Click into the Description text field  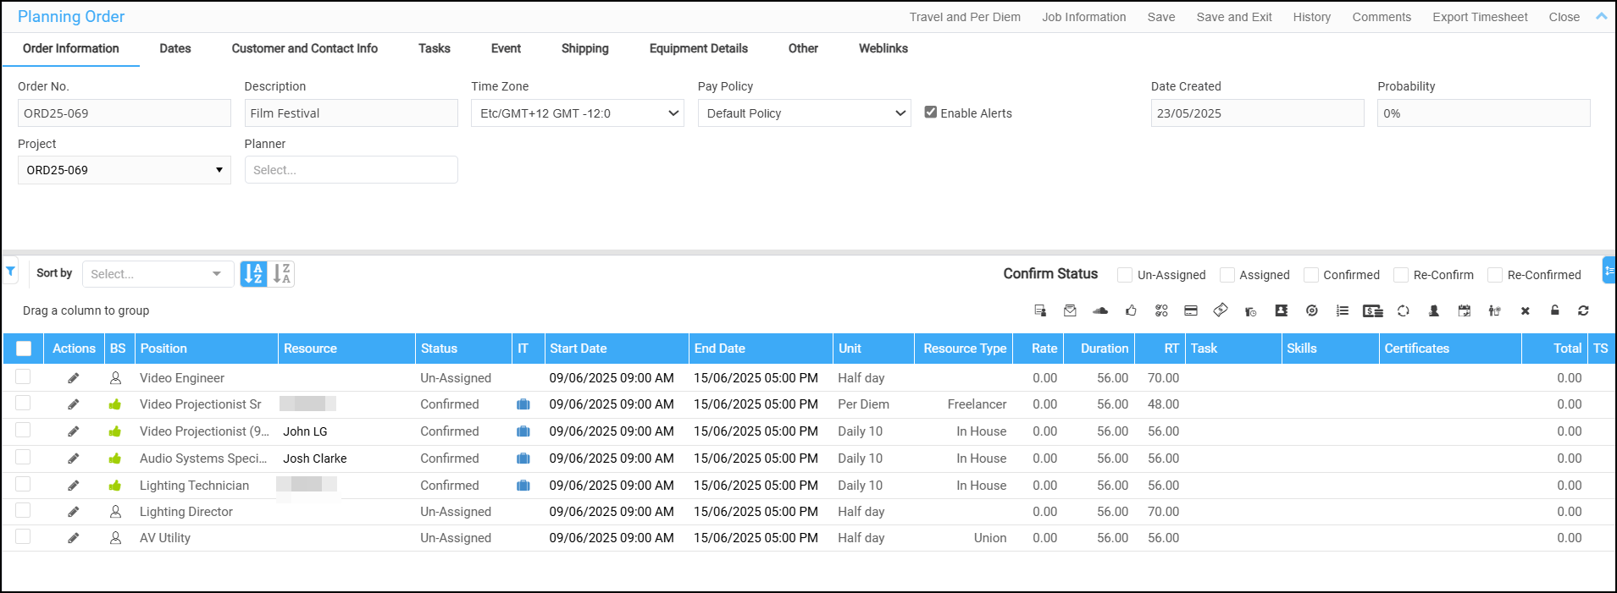tap(351, 113)
